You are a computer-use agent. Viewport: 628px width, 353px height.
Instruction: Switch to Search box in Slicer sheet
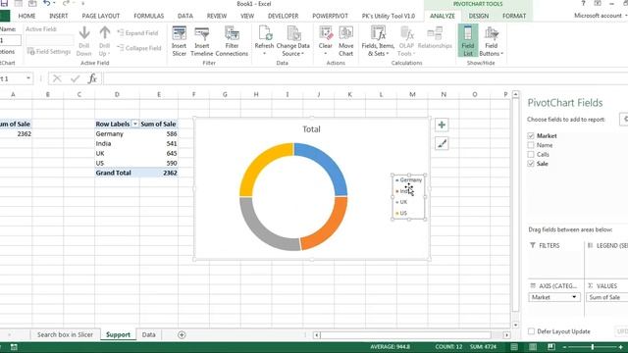tap(65, 334)
